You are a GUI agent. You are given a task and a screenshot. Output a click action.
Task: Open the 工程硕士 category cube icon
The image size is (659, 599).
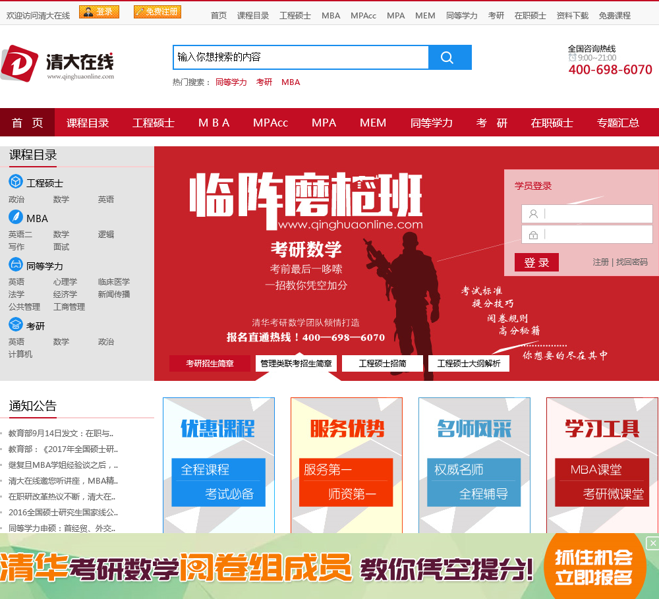(x=16, y=182)
